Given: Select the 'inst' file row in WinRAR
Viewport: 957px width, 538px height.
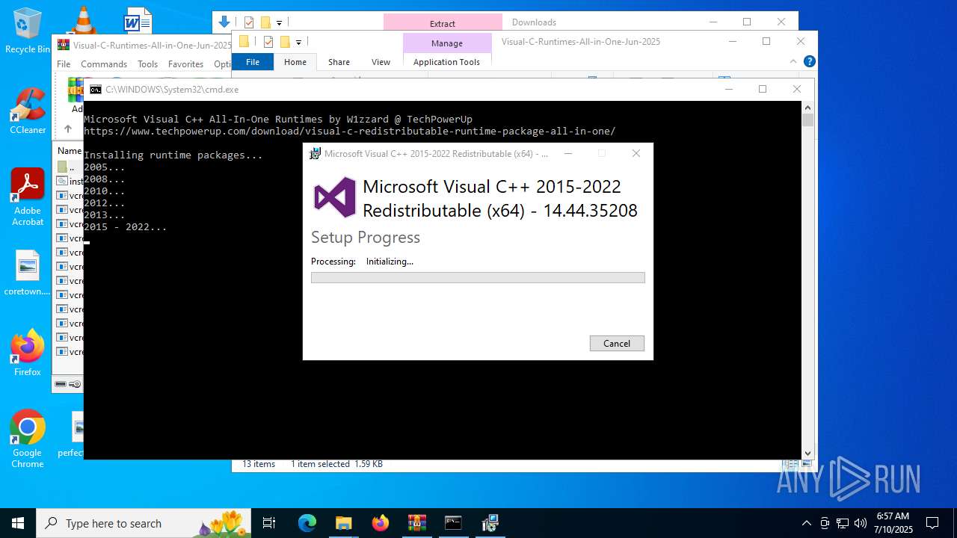Looking at the screenshot, I should (x=70, y=182).
